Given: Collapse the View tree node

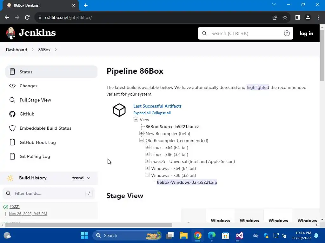Looking at the screenshot, I should (136, 119).
